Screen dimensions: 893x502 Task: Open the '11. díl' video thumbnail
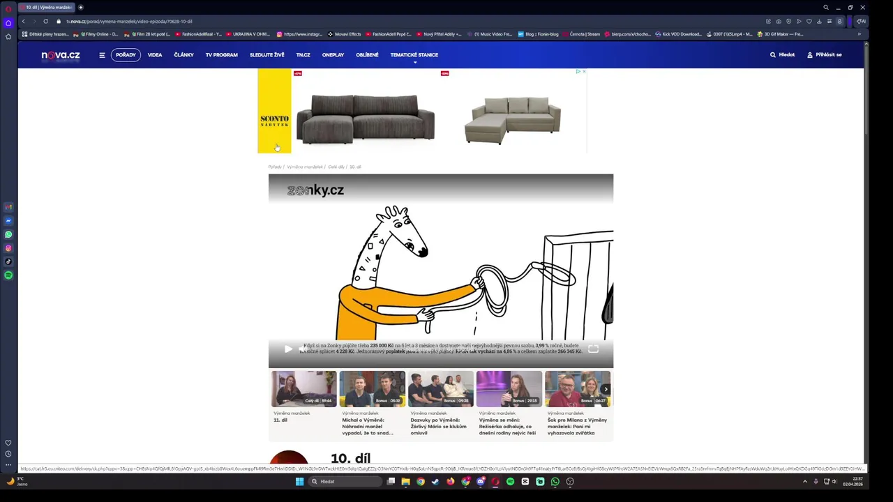click(303, 389)
